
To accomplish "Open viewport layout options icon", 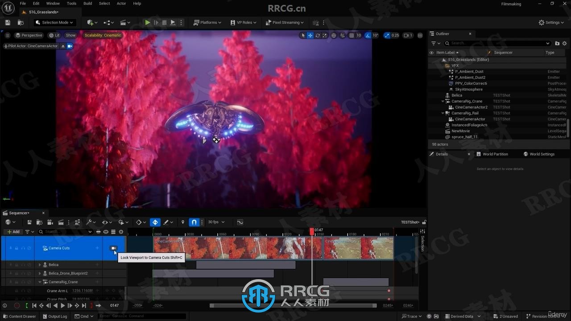I will click(x=420, y=35).
